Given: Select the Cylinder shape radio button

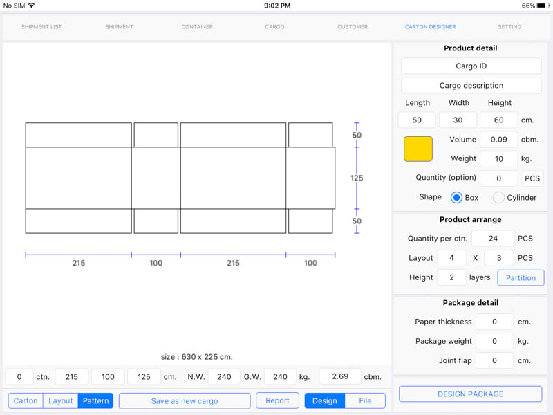Looking at the screenshot, I should (x=498, y=198).
